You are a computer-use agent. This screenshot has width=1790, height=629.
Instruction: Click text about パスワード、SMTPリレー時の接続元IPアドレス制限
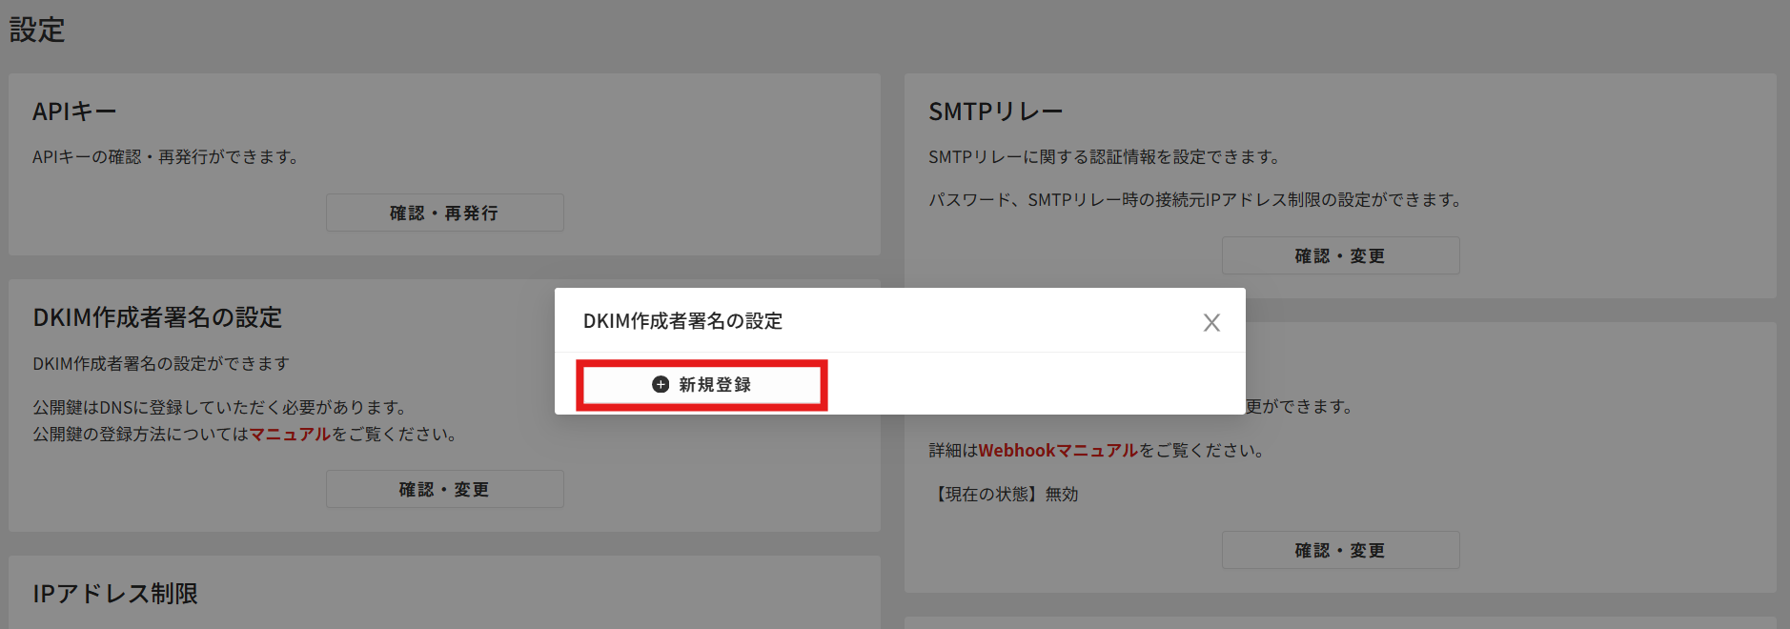(1198, 200)
